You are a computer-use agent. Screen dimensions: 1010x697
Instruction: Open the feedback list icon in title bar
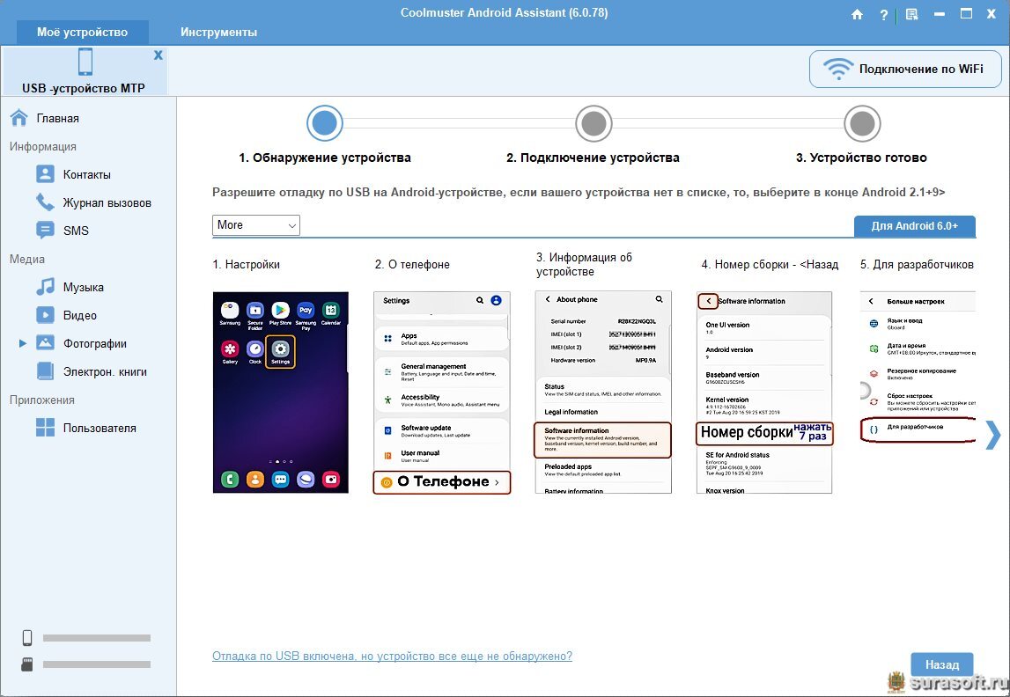coord(911,14)
